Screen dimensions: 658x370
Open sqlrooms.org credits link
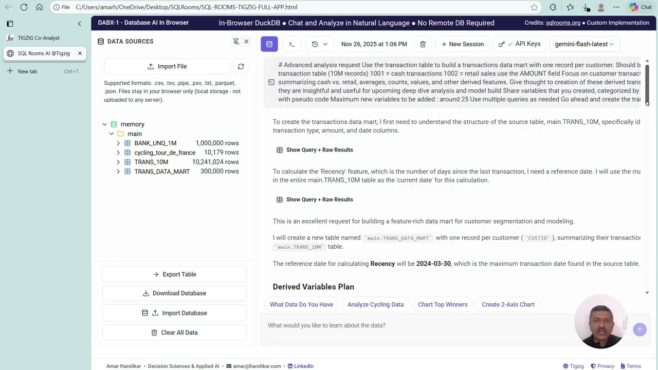tap(563, 23)
